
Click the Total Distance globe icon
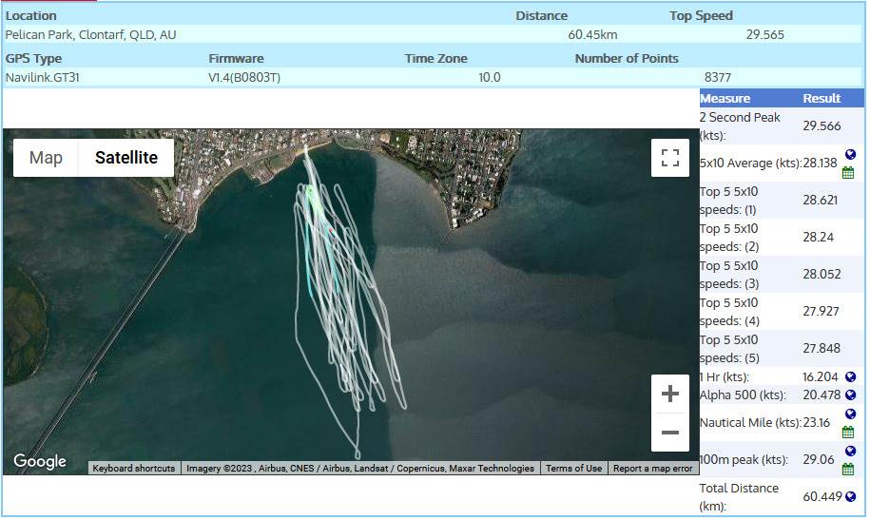pos(850,497)
